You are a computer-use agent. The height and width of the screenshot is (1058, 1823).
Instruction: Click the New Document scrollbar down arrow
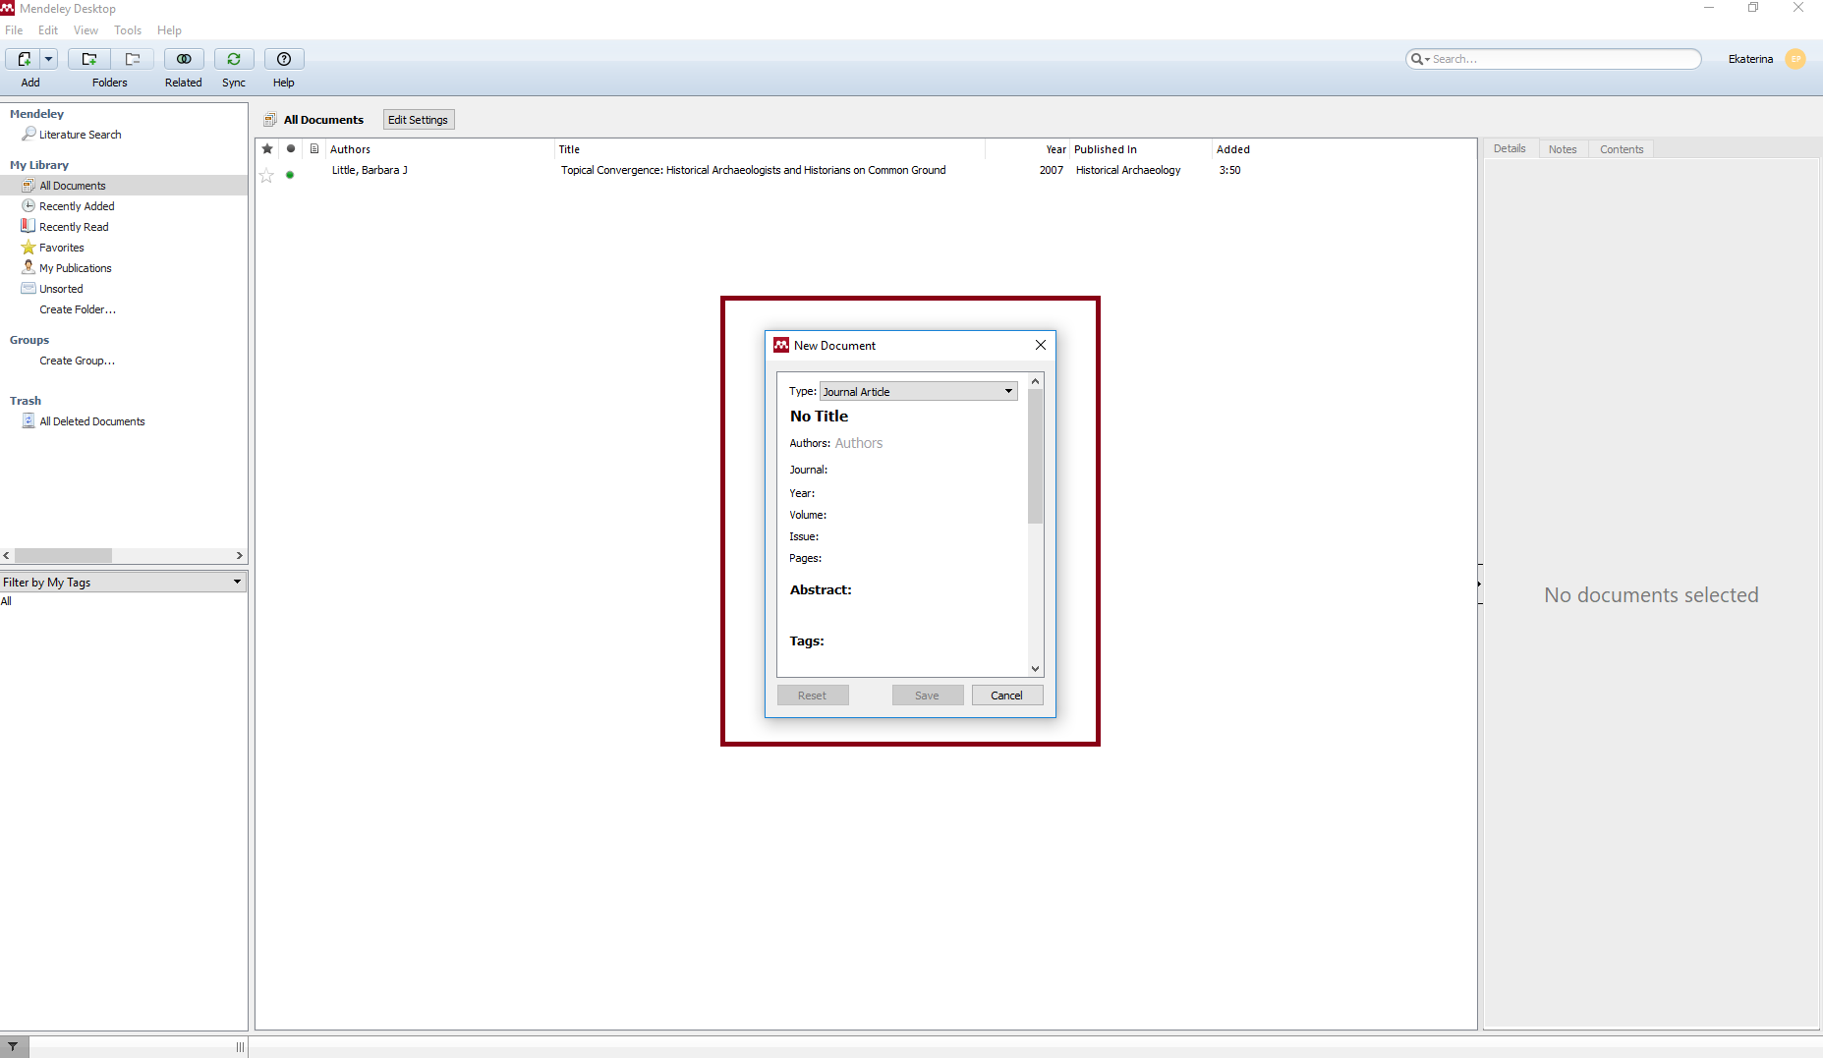(x=1035, y=669)
